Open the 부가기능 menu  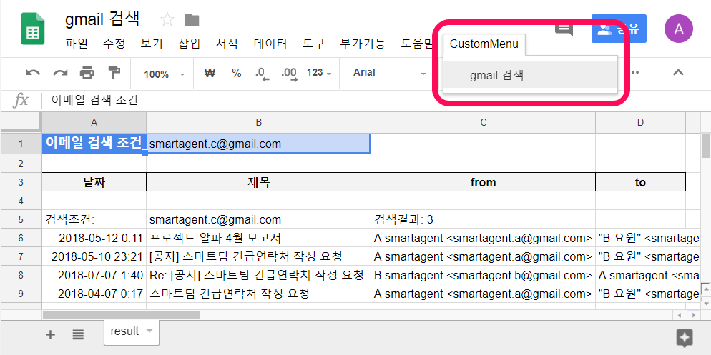click(x=363, y=44)
